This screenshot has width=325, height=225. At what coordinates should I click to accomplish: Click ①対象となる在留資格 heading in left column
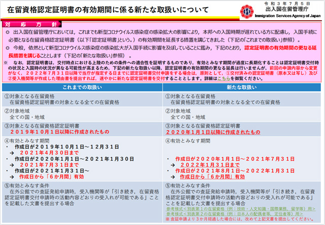click(29, 96)
